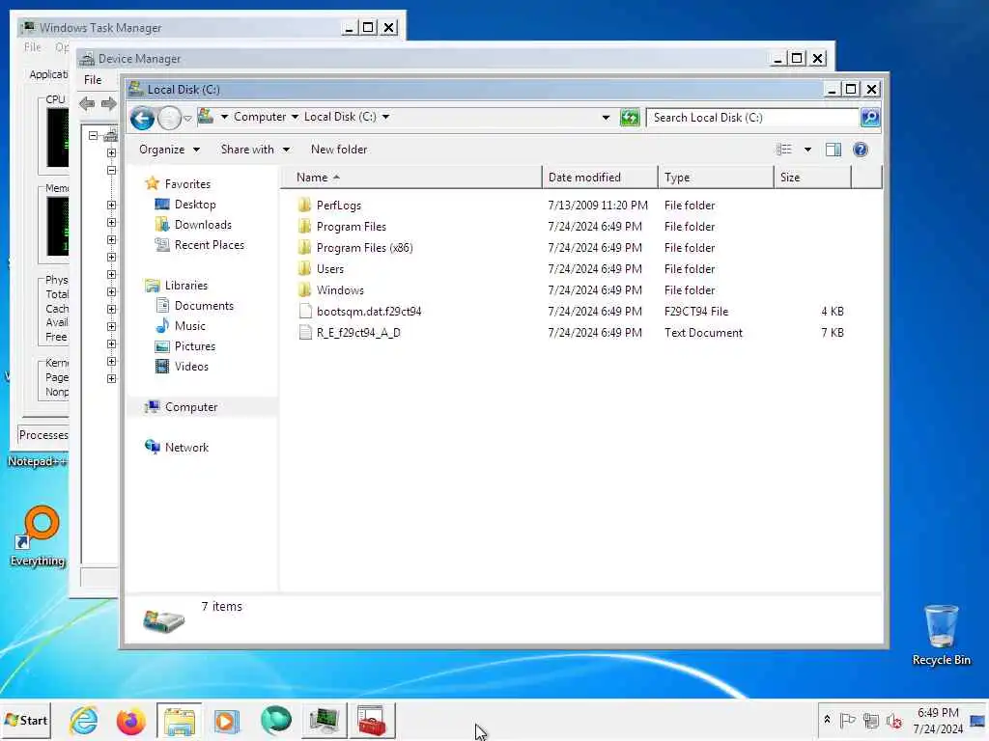This screenshot has height=741, width=989.
Task: Sort files by Date modified column
Action: (x=599, y=178)
